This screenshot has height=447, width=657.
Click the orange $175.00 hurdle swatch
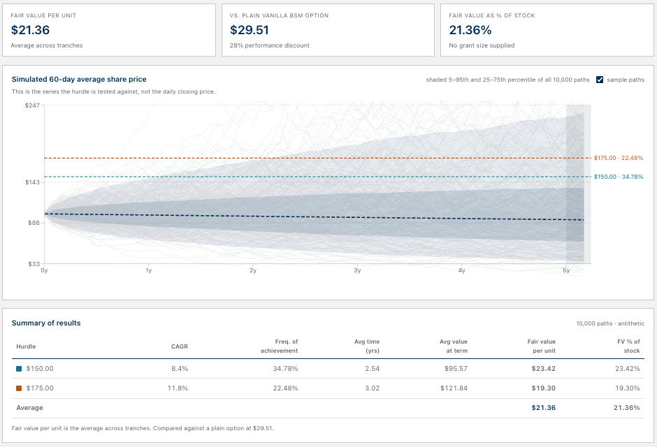click(19, 388)
